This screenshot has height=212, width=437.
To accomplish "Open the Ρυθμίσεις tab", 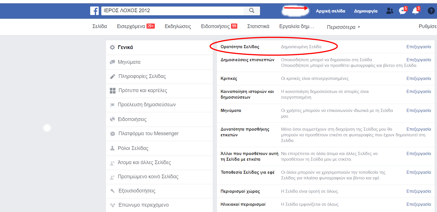I will pyautogui.click(x=428, y=26).
